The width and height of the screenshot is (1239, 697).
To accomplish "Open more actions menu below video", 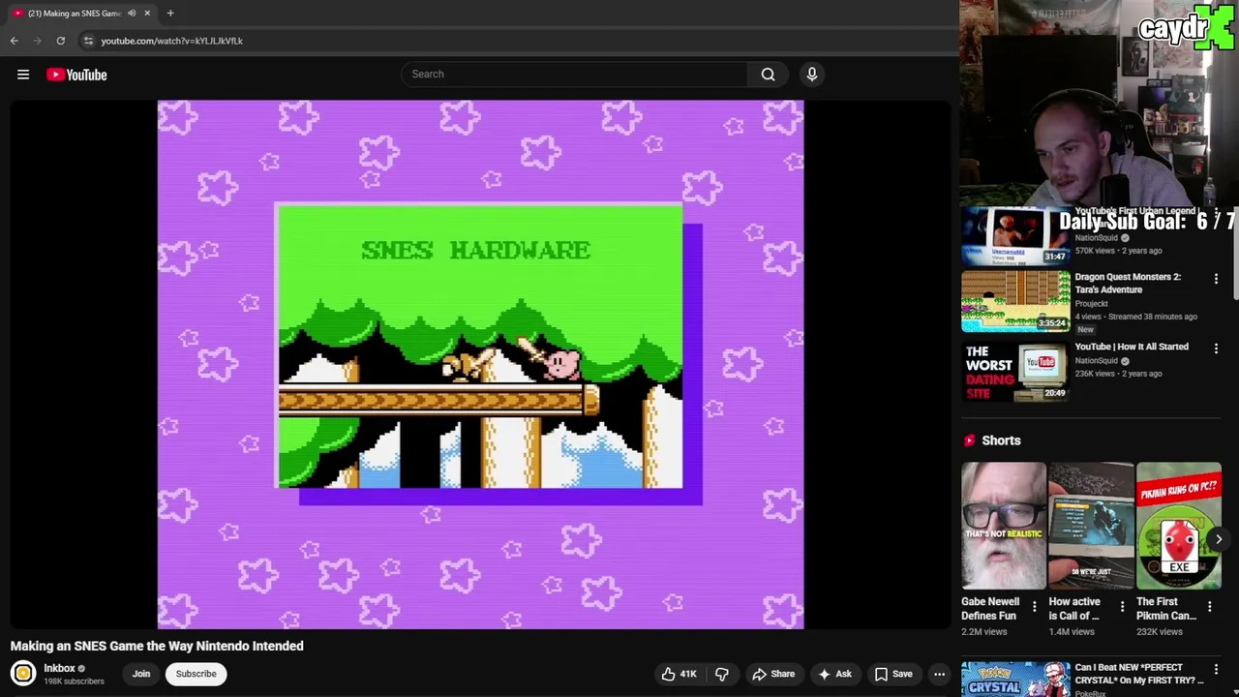I will tap(939, 674).
